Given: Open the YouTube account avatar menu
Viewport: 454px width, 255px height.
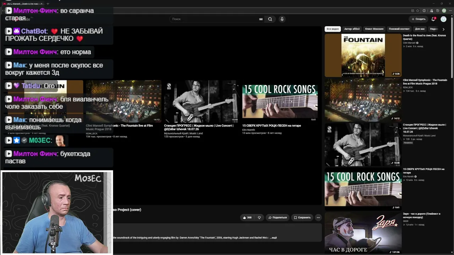Looking at the screenshot, I should coord(443,19).
